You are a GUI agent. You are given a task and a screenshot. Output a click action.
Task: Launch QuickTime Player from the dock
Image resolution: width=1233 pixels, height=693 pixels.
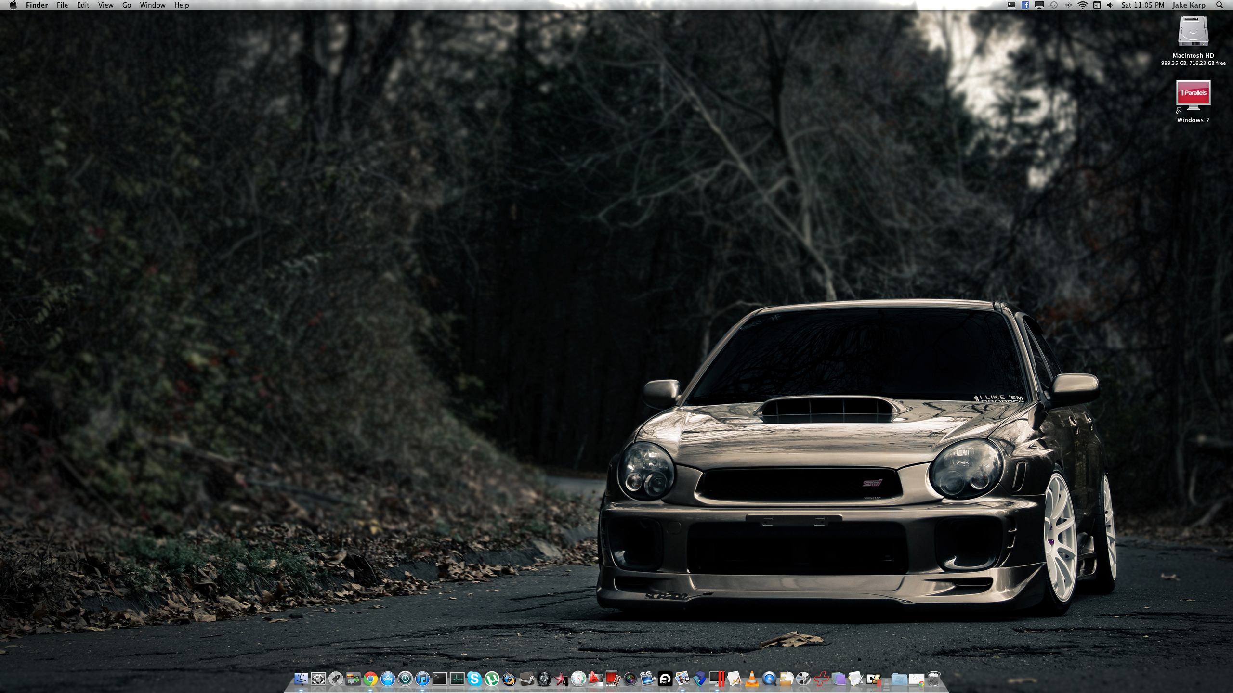[x=769, y=679]
